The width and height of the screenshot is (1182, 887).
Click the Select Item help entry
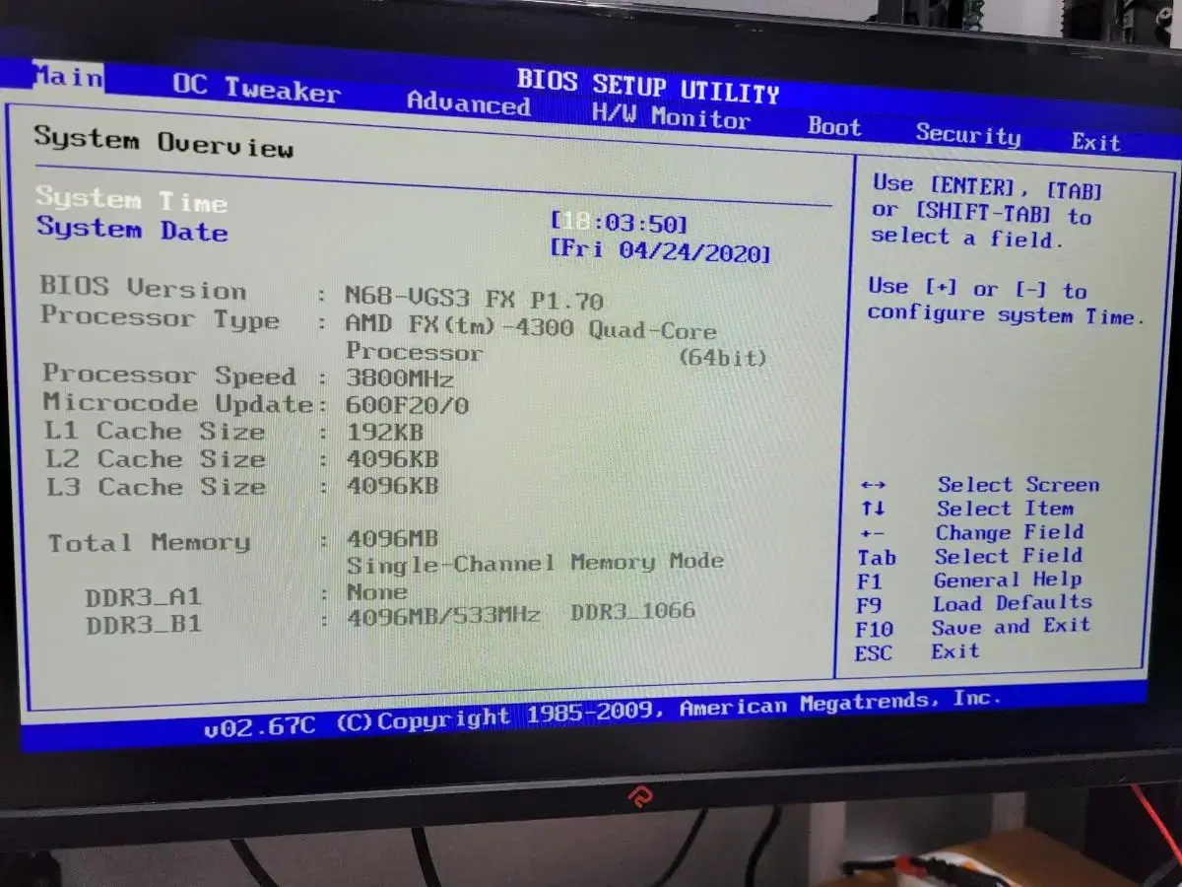coord(1005,509)
